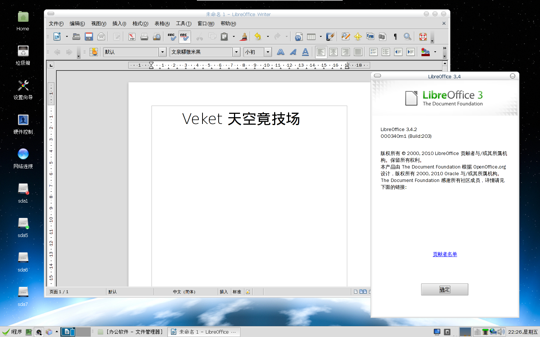Open LibreOffice Help lifebuoy icon
This screenshot has height=337, width=540.
pos(423,37)
